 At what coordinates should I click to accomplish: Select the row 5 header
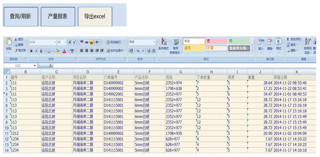[x=7, y=100]
